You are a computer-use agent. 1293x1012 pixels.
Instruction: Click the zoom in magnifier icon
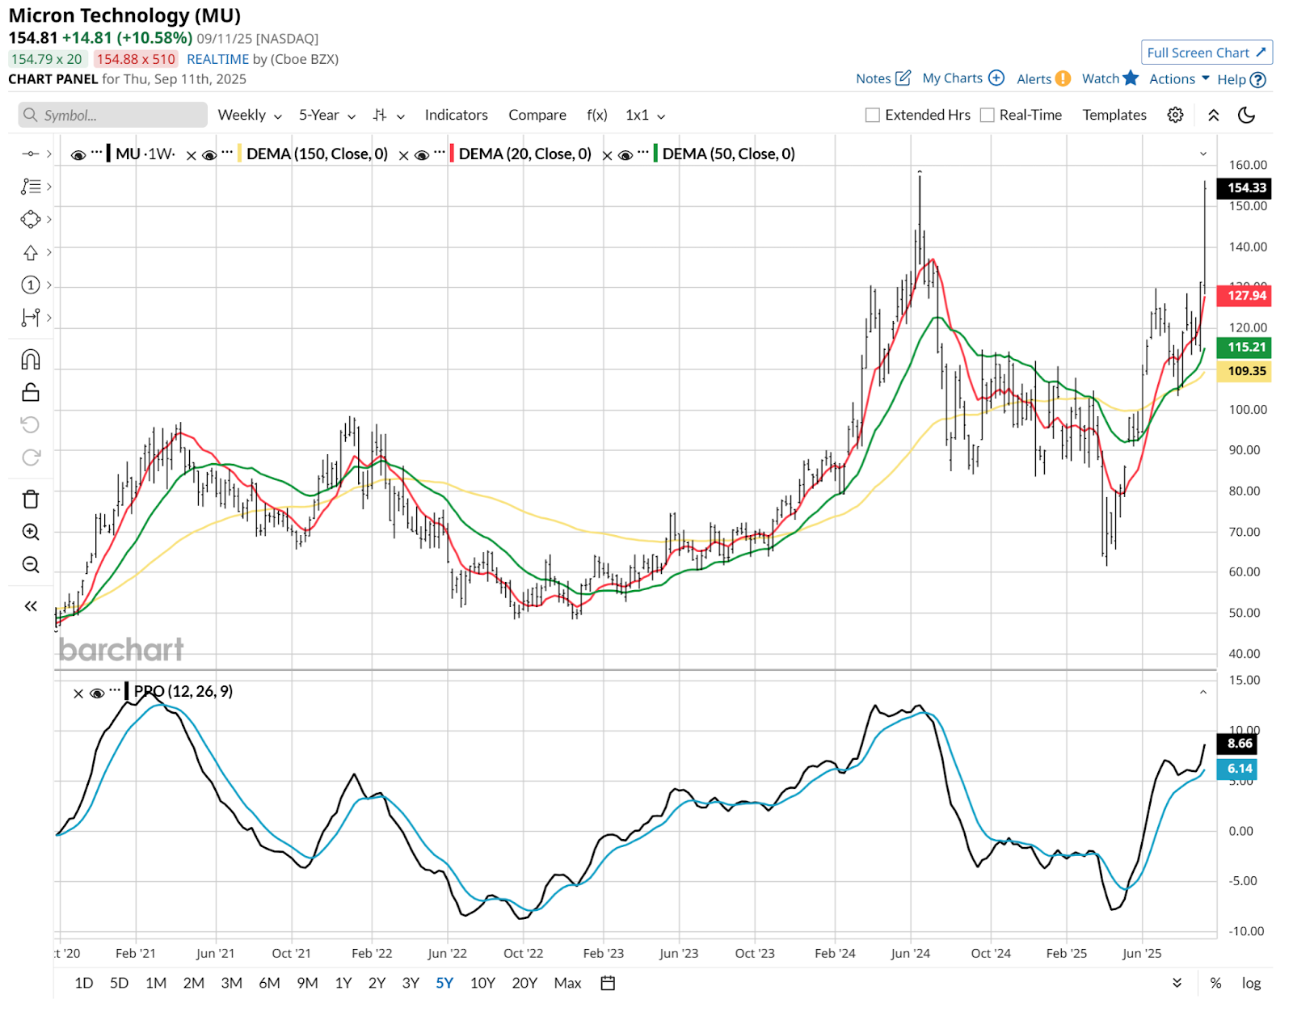[30, 532]
